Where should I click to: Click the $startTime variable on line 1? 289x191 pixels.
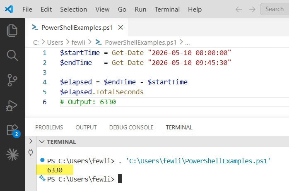80,53
